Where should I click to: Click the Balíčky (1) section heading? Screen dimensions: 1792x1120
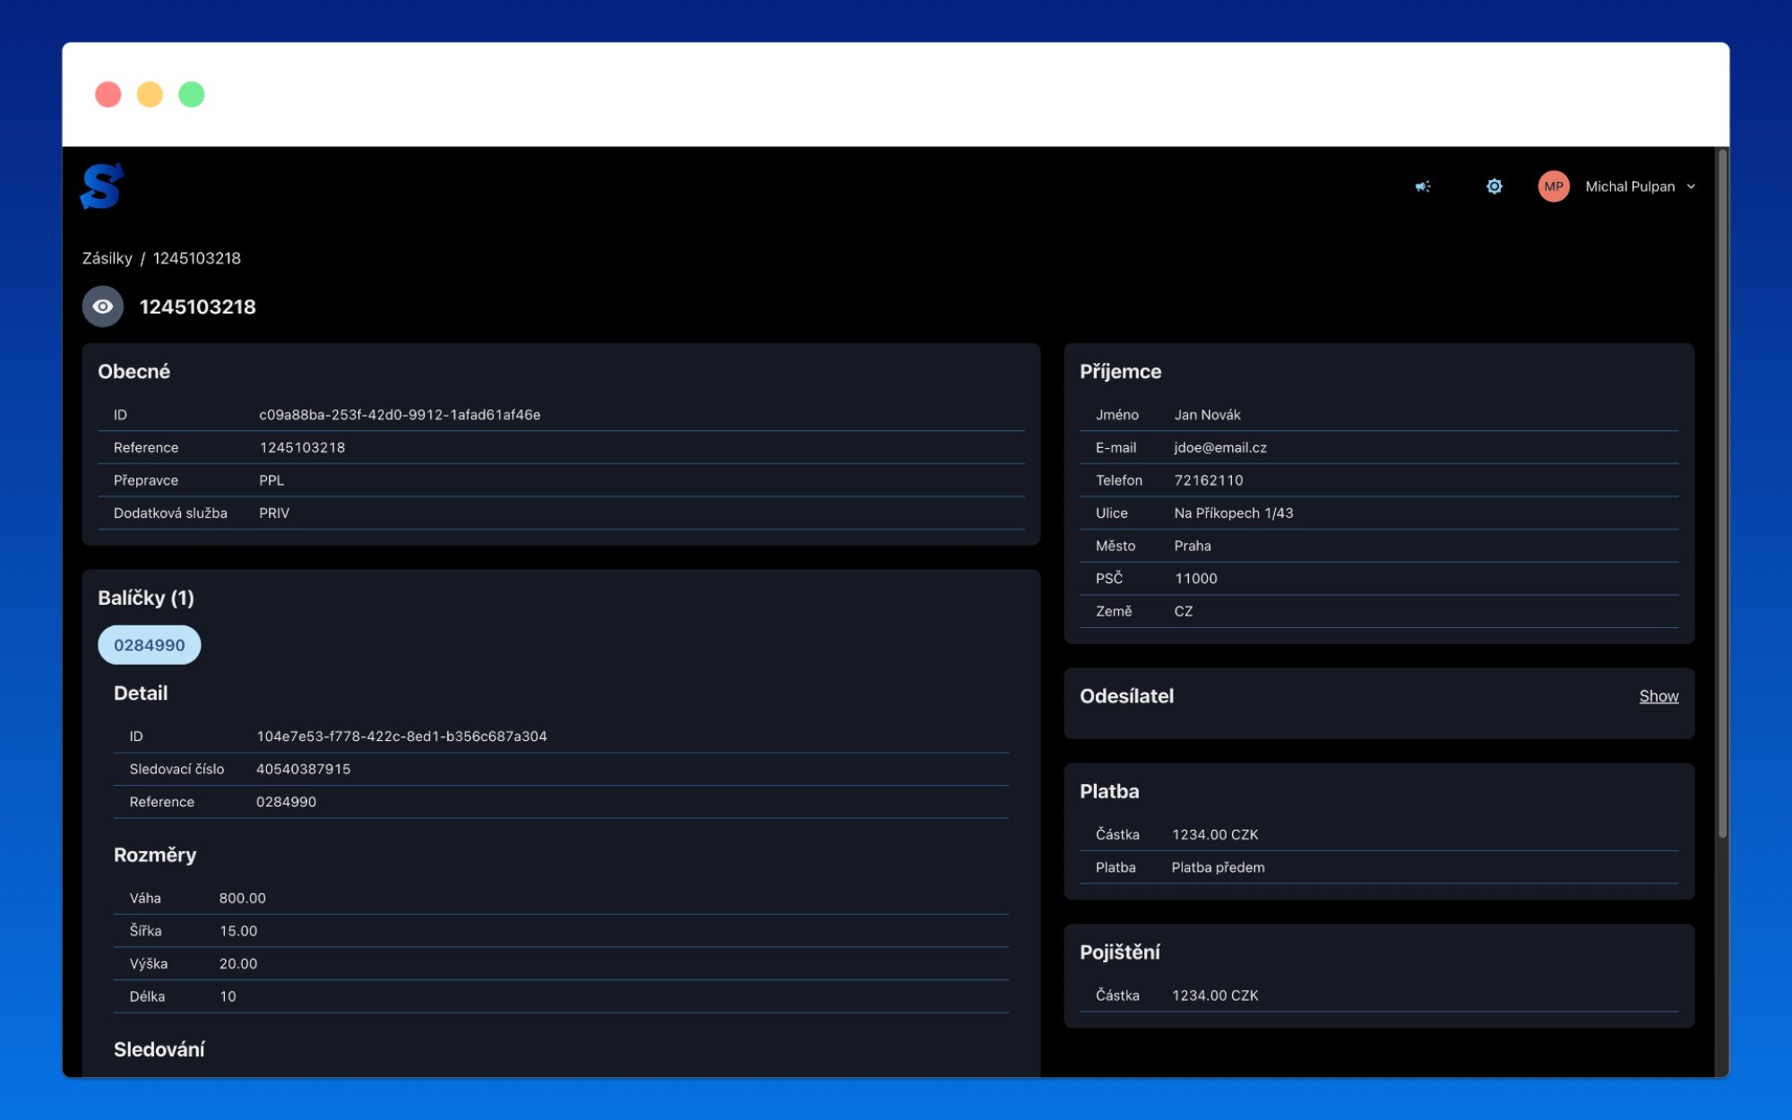pyautogui.click(x=146, y=598)
